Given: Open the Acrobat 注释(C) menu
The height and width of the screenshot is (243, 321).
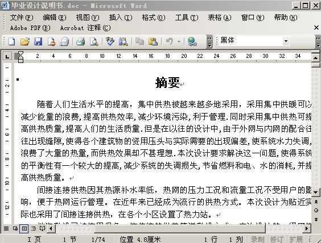Looking at the screenshot, I should 85,28.
